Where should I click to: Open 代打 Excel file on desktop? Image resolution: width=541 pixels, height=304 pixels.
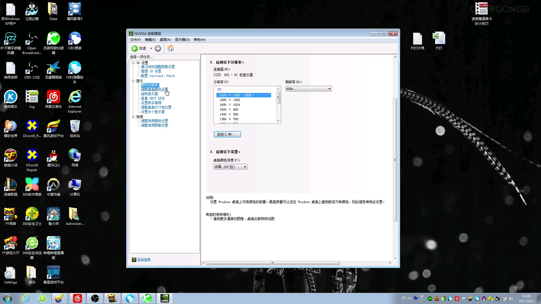[439, 41]
